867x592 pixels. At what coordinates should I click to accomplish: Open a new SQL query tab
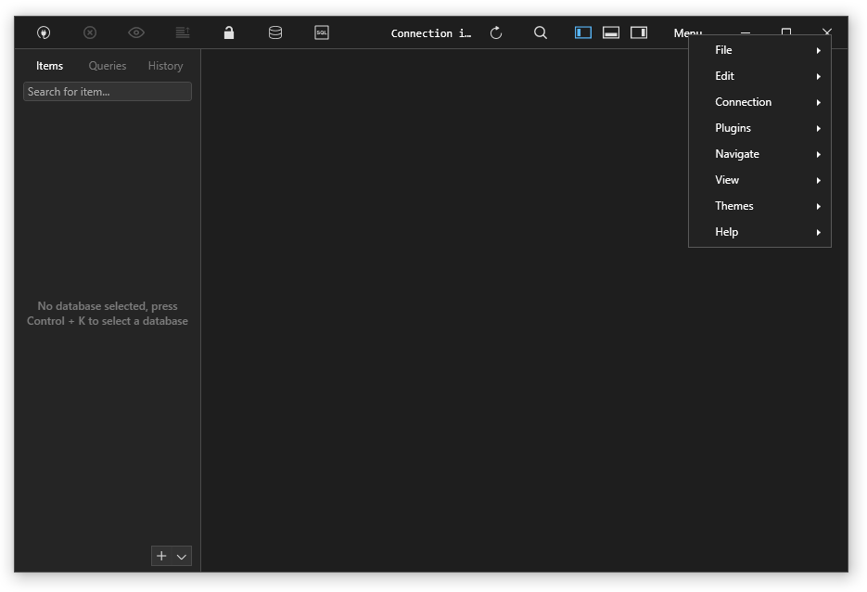point(321,32)
